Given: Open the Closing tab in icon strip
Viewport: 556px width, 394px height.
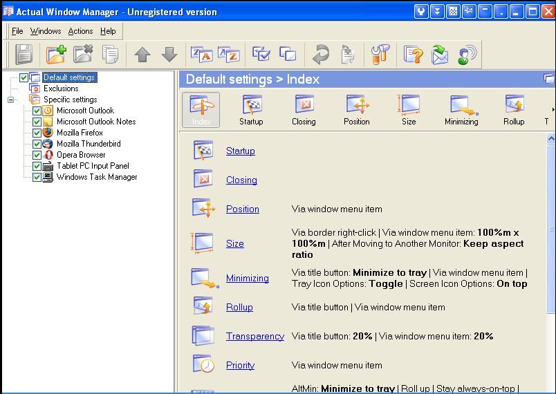Looking at the screenshot, I should point(304,110).
